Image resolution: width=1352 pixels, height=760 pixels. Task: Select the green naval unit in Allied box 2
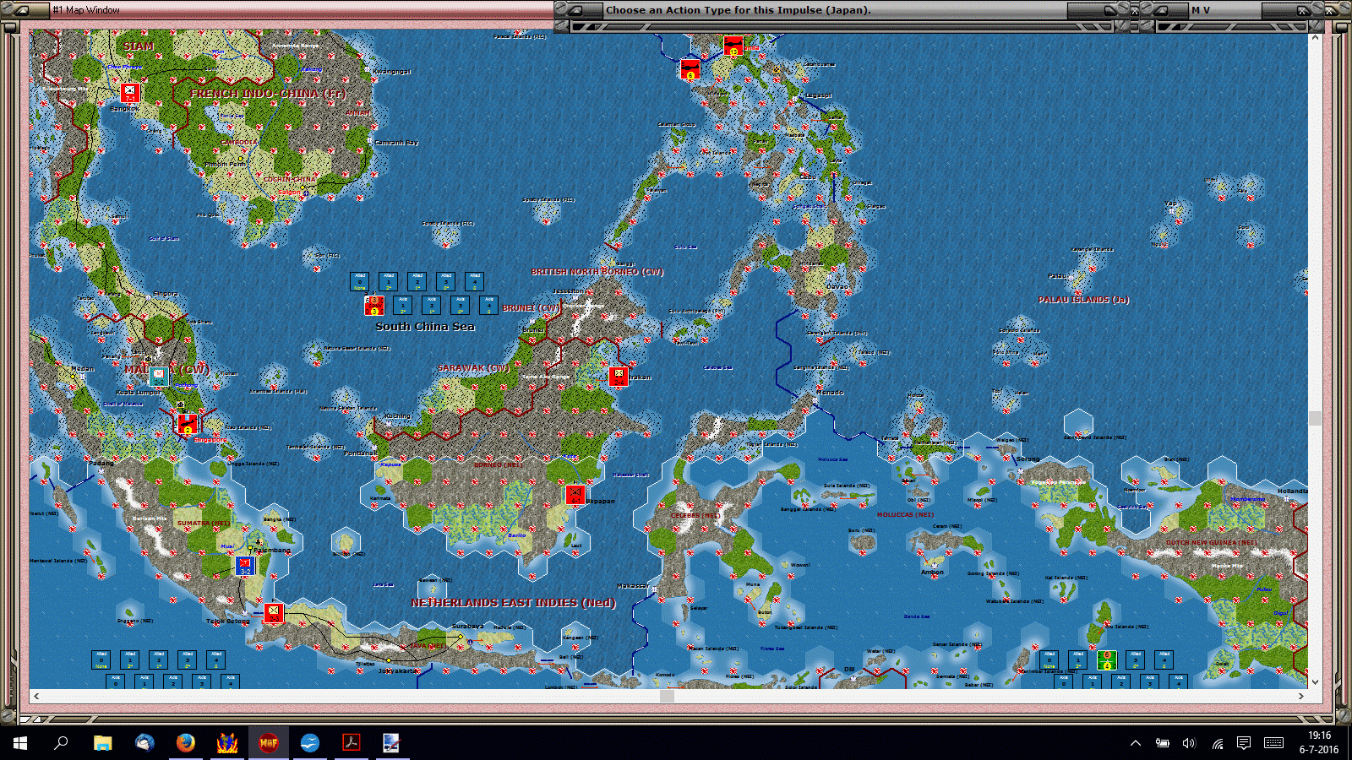coord(1107,660)
